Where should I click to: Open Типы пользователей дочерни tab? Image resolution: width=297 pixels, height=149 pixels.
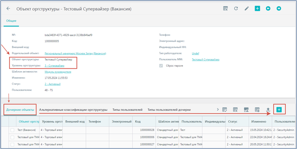[169, 109]
